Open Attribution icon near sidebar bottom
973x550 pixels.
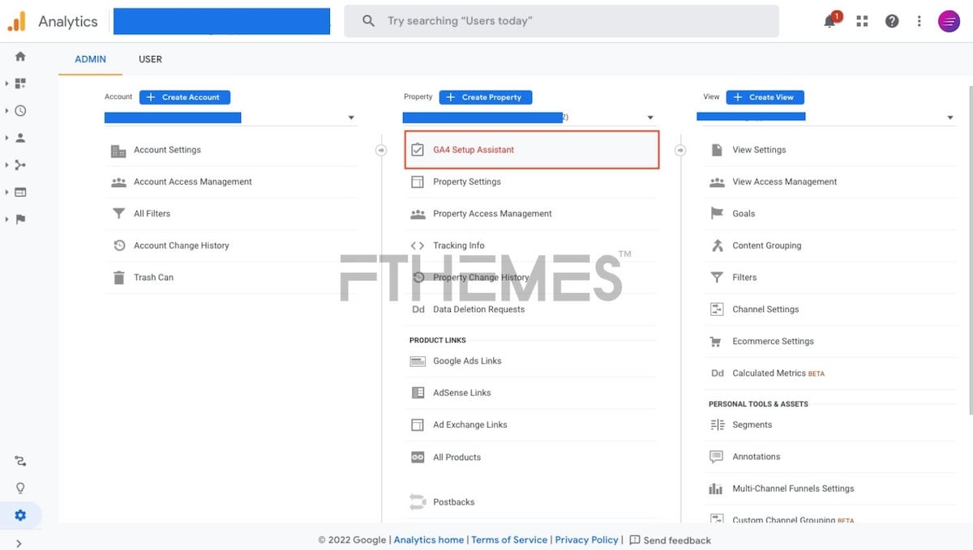click(20, 461)
